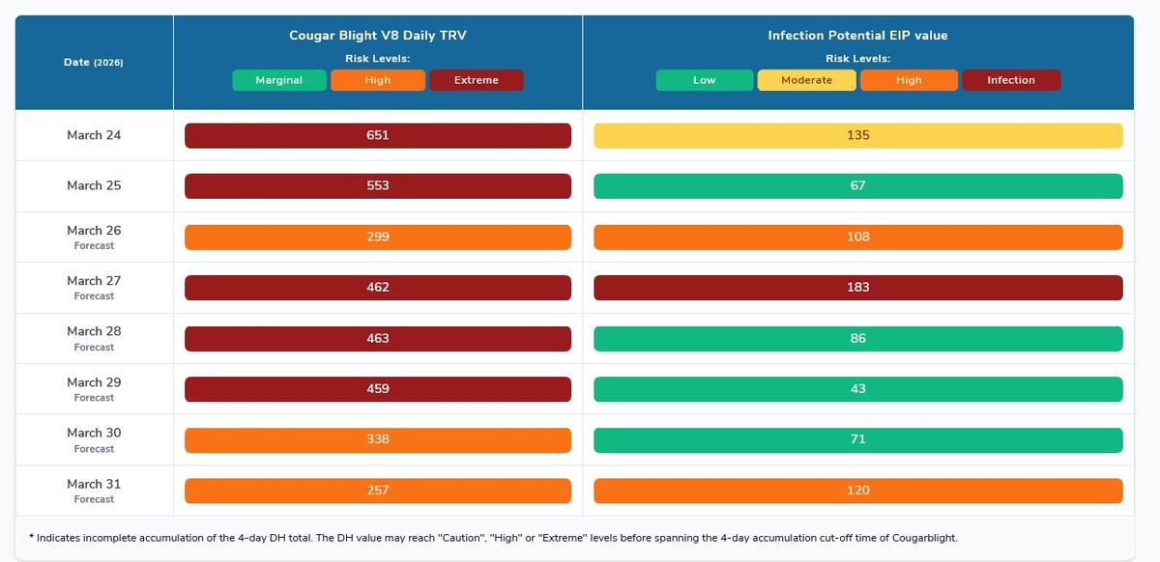This screenshot has height=562, width=1160.
Task: Click the Moderate risk level legend badge
Action: [806, 80]
